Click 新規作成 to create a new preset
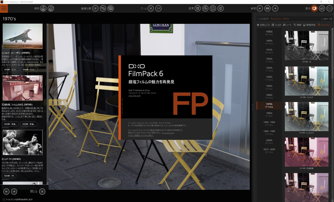This screenshot has width=334, height=202. [x=309, y=25]
